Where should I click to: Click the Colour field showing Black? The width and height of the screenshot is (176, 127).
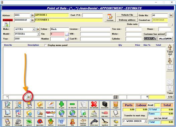pyautogui.click(x=59, y=29)
